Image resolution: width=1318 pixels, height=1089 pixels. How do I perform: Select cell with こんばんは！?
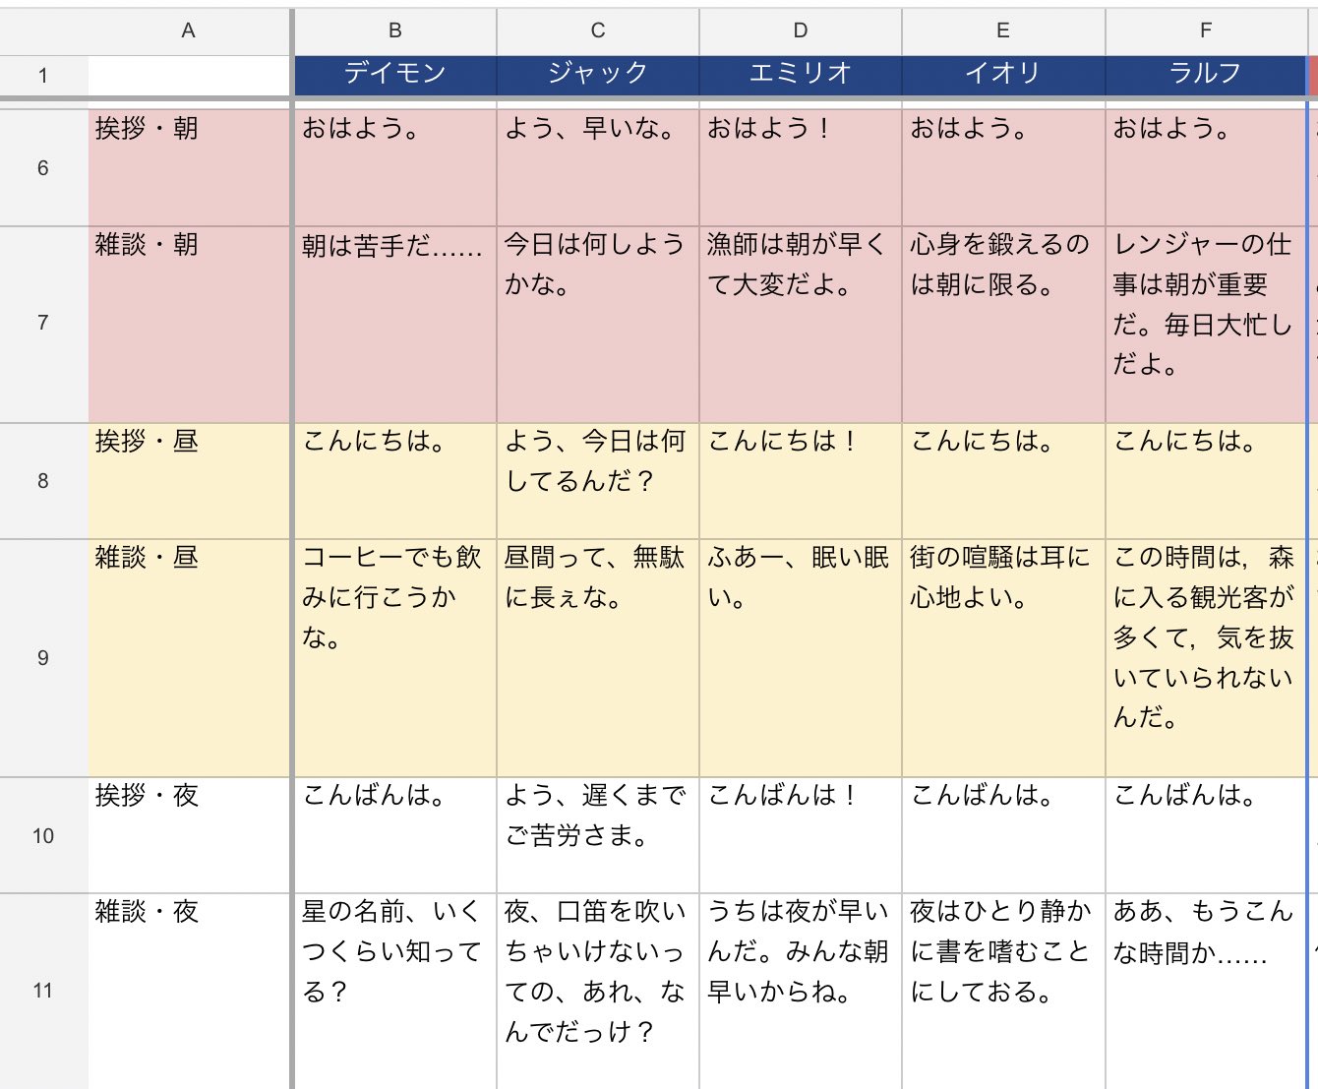point(801,835)
